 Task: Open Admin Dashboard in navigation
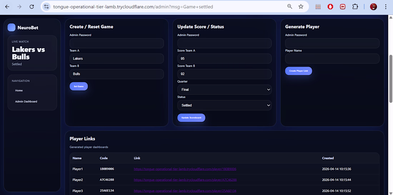[26, 102]
